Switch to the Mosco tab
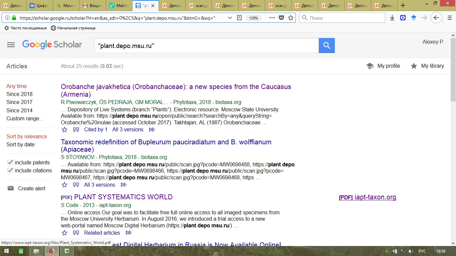This screenshot has height=256, width=456. (66, 6)
